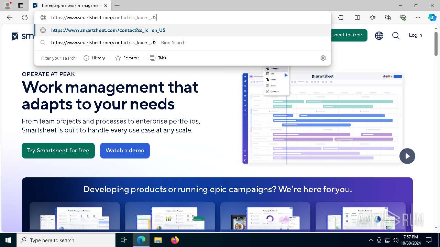
Task: Launch Firefox from the taskbar
Action: click(x=175, y=240)
